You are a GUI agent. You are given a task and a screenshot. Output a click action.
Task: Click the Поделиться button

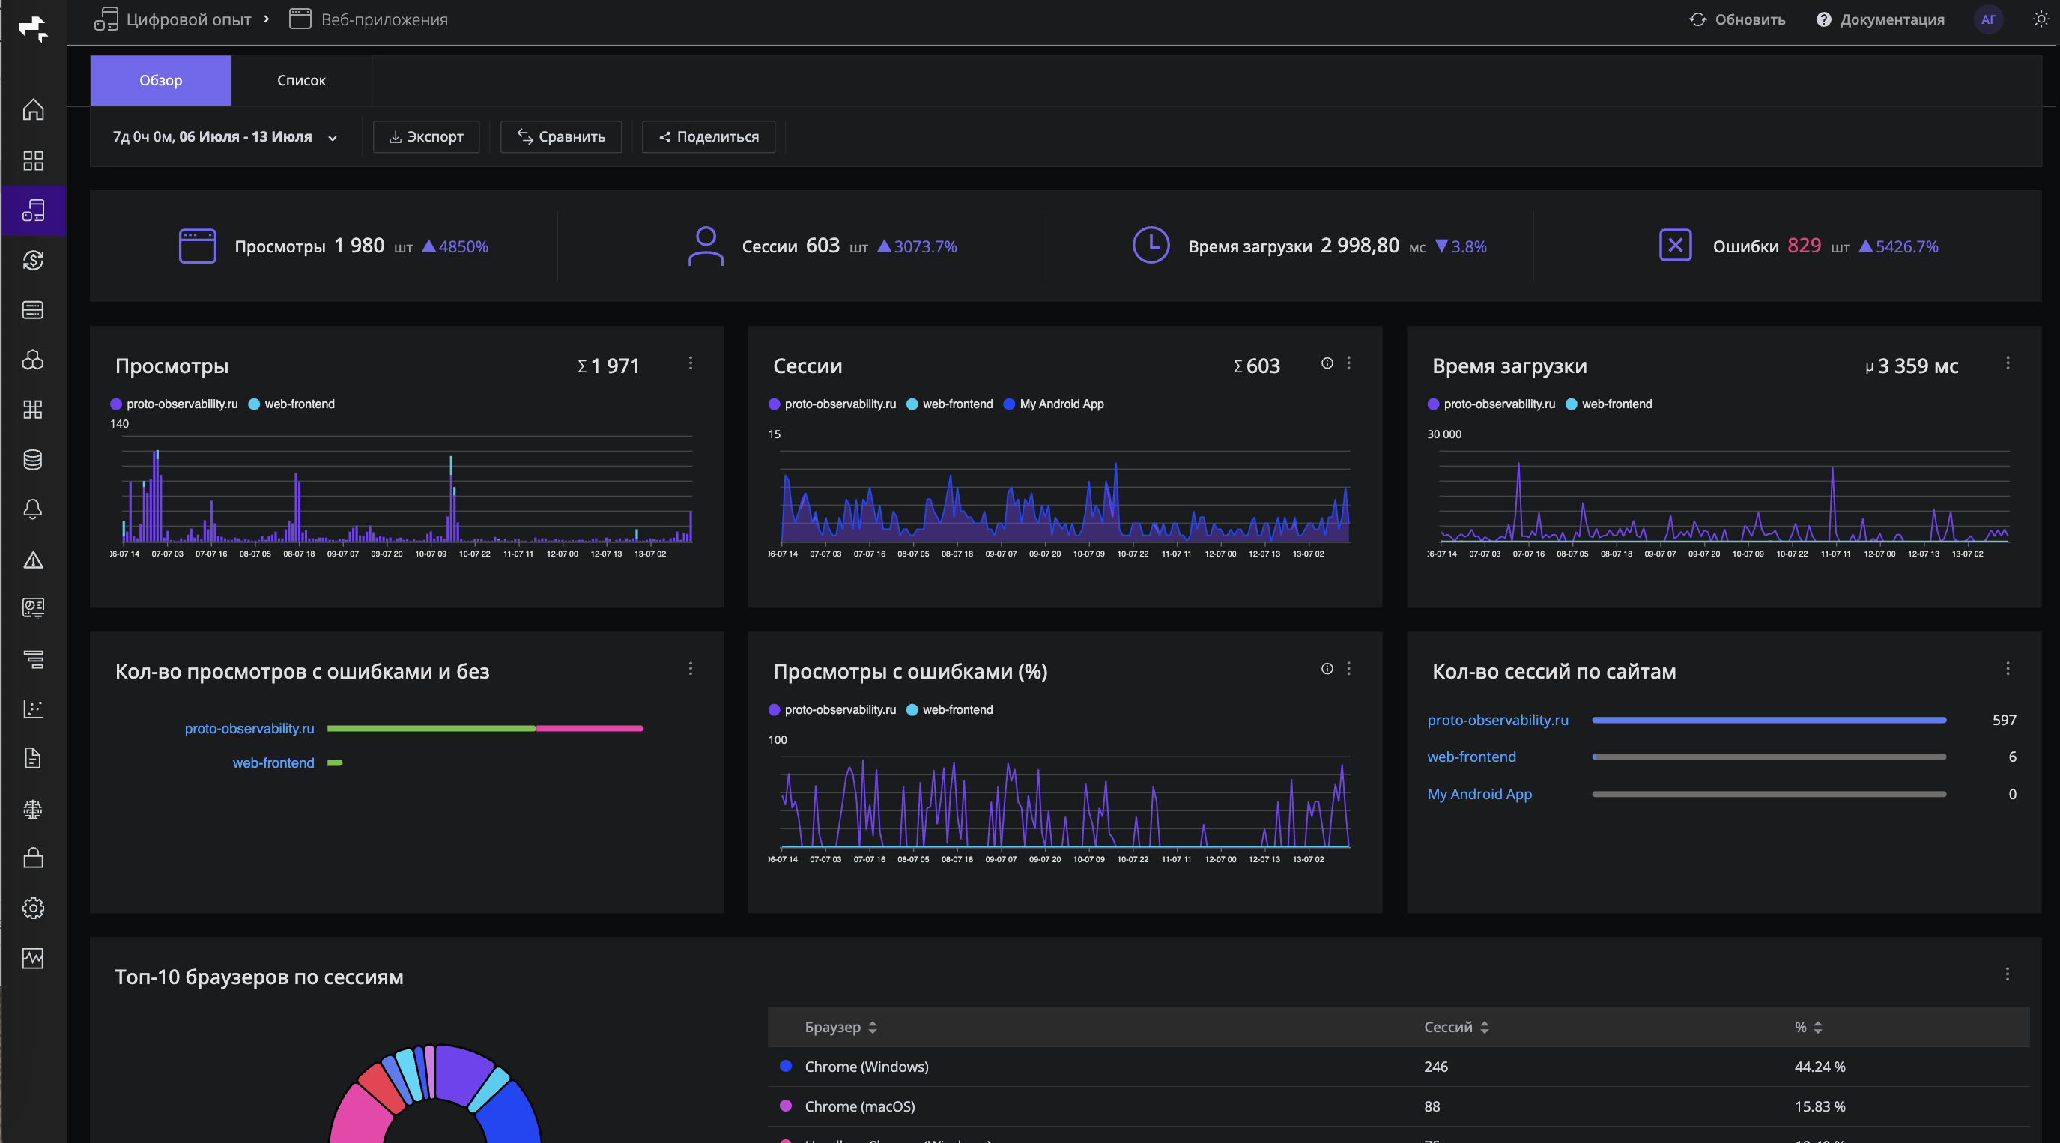pyautogui.click(x=709, y=137)
